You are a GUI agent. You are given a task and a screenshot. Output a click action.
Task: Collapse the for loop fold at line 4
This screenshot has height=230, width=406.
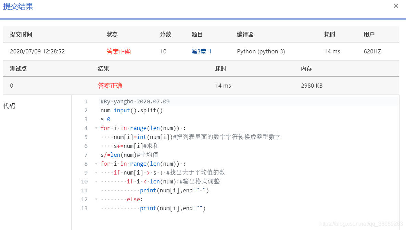pyautogui.click(x=96, y=128)
